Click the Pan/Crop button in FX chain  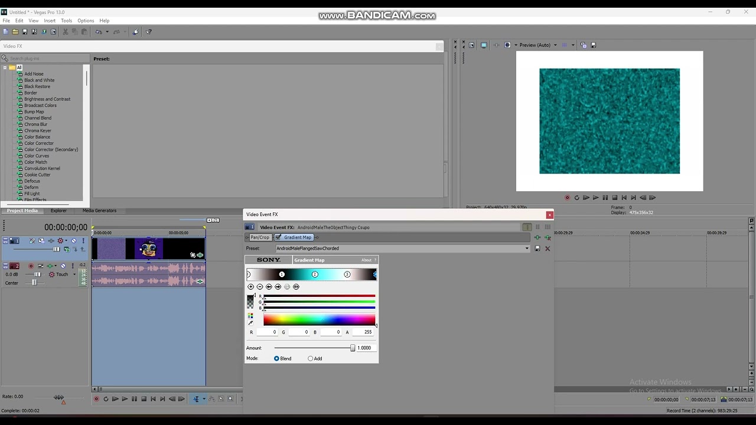[259, 237]
